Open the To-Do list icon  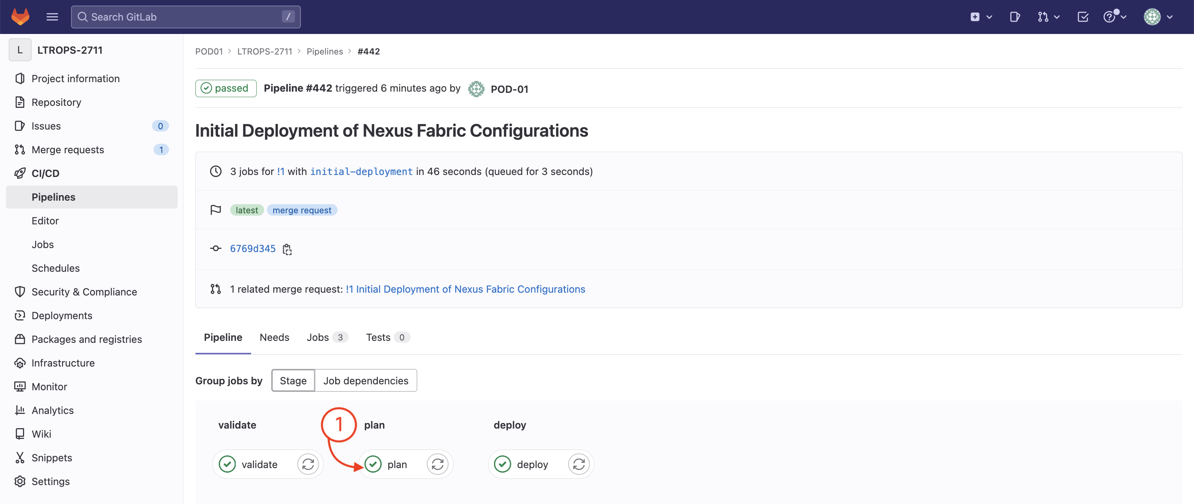1083,17
